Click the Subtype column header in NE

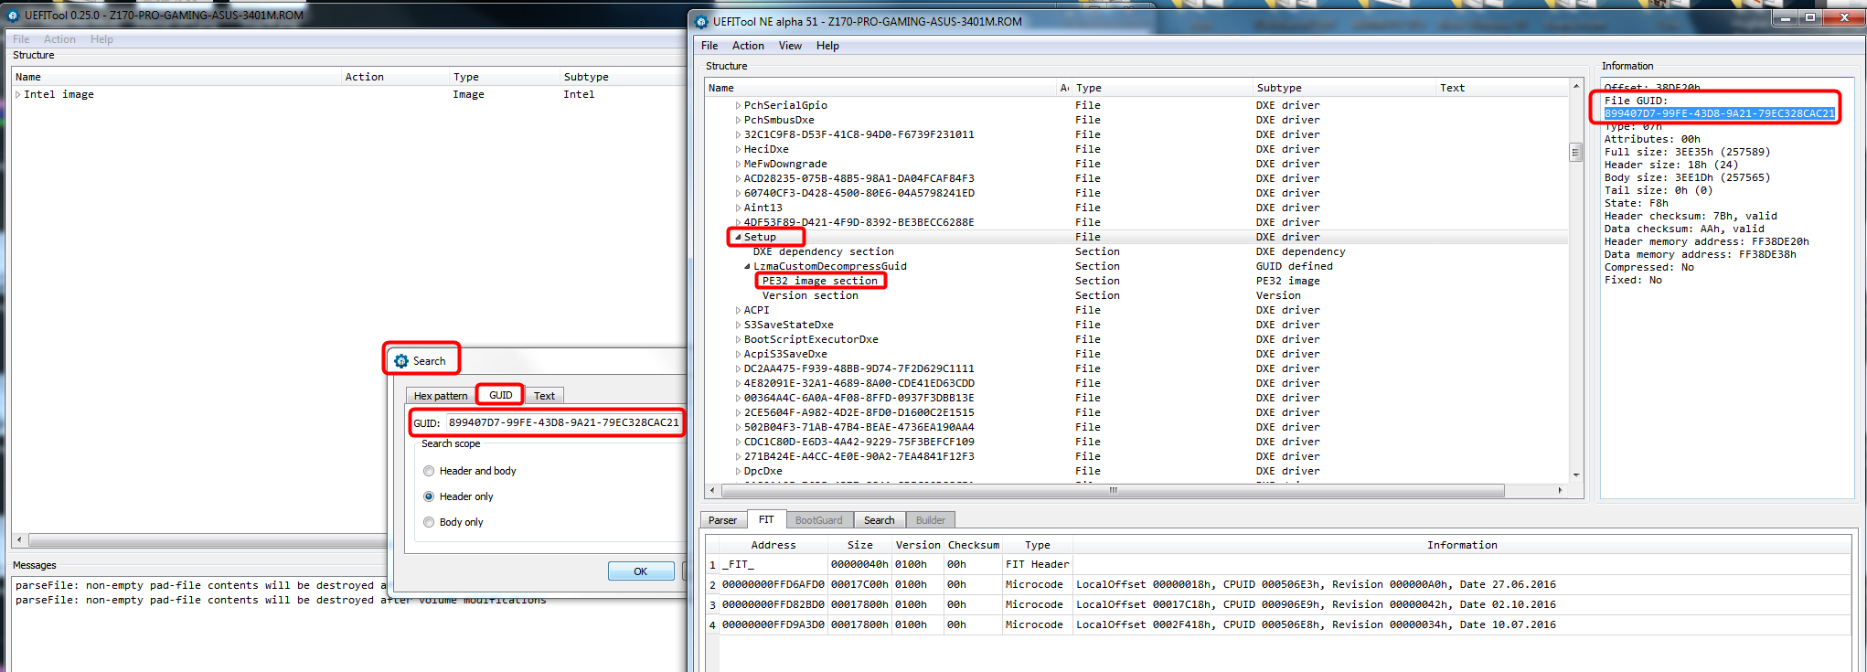click(1344, 88)
